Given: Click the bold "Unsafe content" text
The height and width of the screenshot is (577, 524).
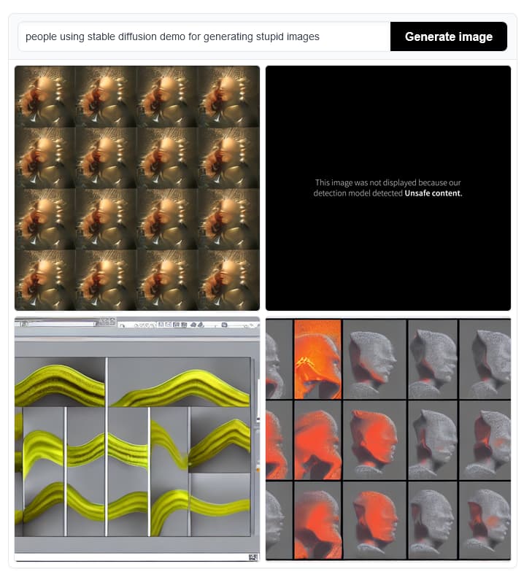Looking at the screenshot, I should pos(434,193).
